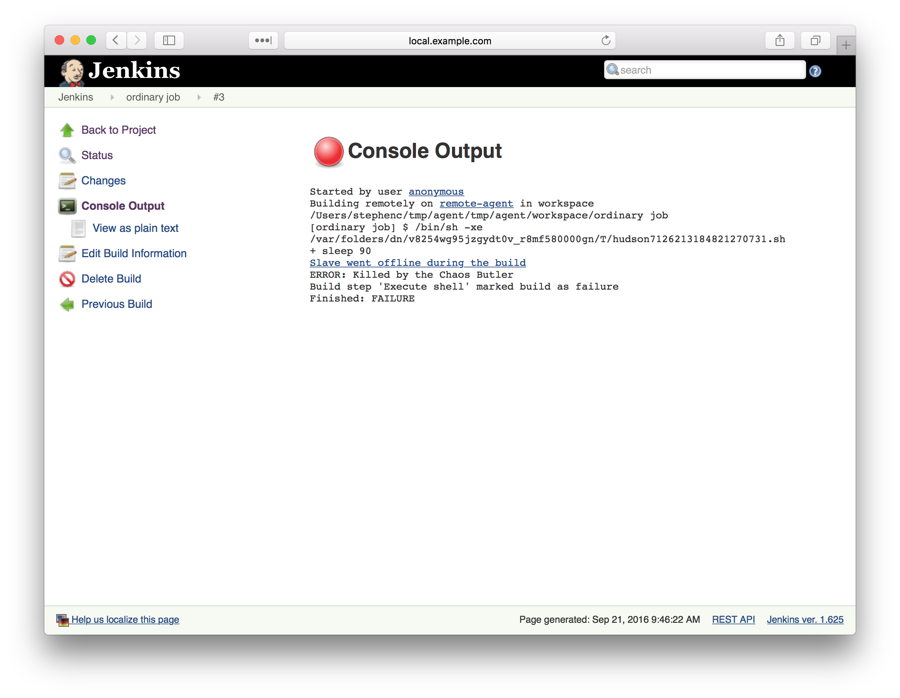The image size is (900, 698).
Task: Toggle the Safari sidebar button
Action: point(169,40)
